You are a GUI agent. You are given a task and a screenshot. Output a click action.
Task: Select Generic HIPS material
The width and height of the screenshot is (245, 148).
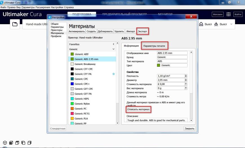click(92, 99)
